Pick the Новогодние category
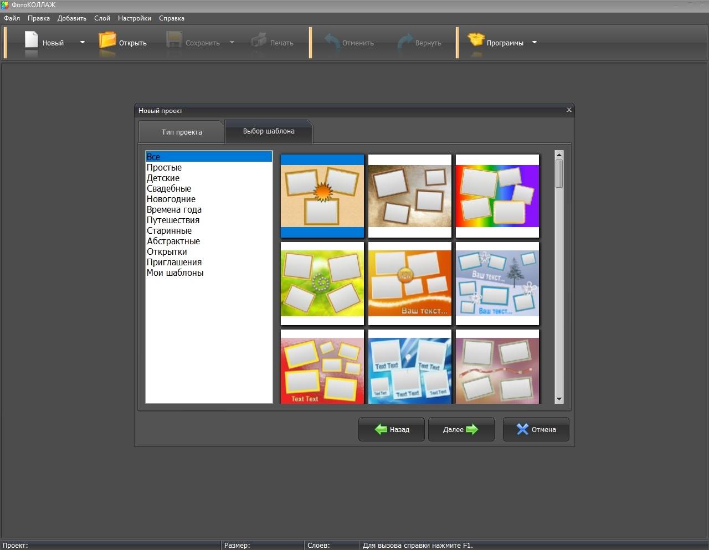 click(x=209, y=199)
